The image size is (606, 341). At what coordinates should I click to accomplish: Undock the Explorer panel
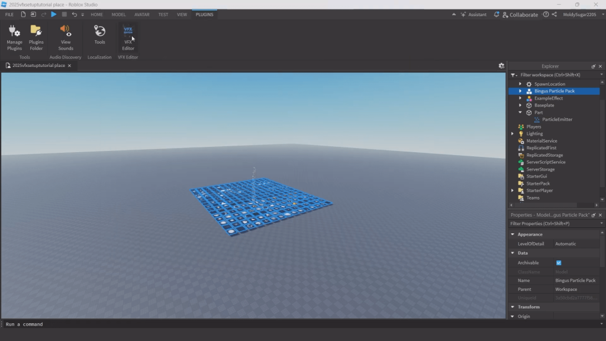click(x=593, y=66)
